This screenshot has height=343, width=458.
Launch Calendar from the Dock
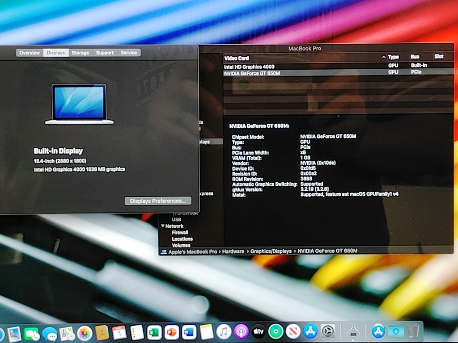click(x=119, y=332)
